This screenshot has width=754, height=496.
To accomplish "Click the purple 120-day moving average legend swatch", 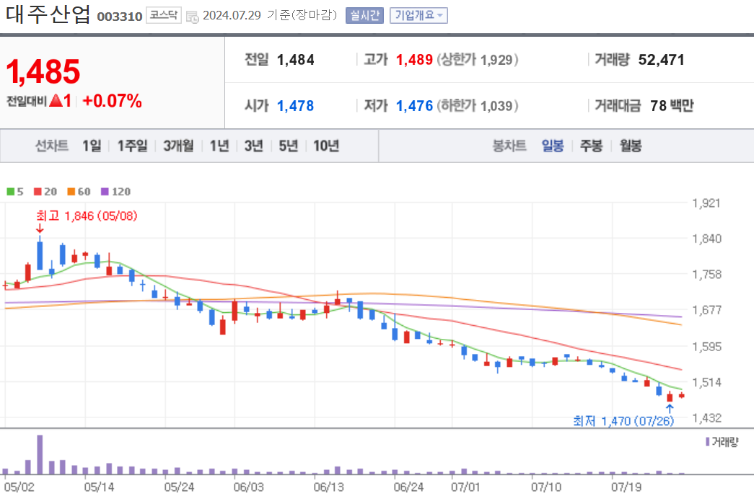I will tap(105, 192).
